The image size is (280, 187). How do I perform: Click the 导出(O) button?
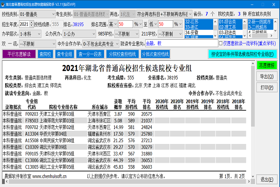coord(266,77)
